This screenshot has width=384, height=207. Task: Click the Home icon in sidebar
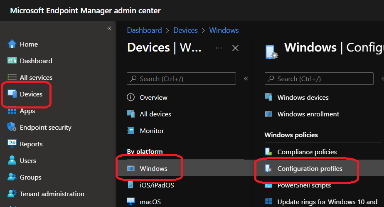(x=12, y=44)
